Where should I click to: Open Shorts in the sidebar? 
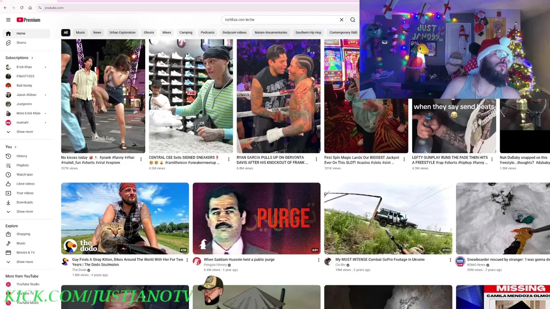tap(27, 42)
